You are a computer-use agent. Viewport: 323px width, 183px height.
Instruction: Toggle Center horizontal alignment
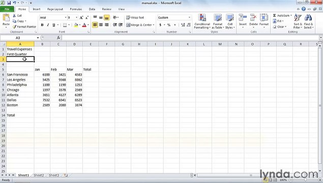pos(101,25)
